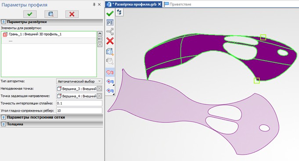Viewport: 299px width, 161px height.
Task: Clear the Вершина_4 direction point field
Action: [99, 96]
